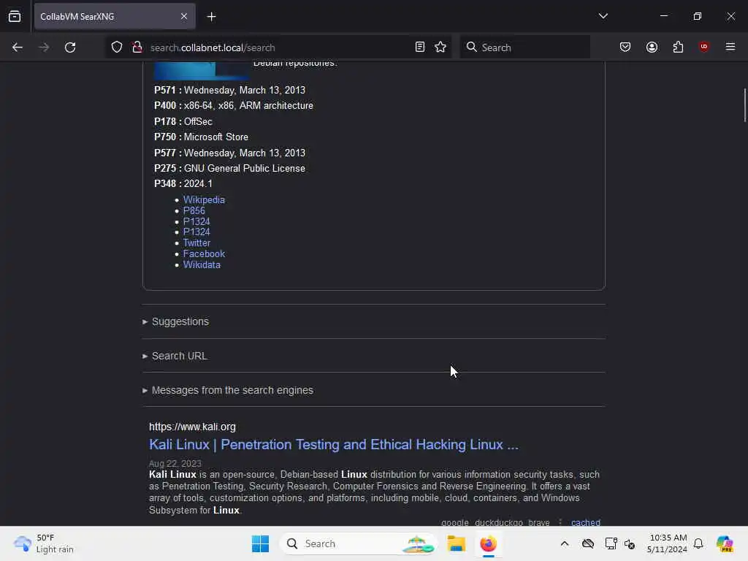Open the Facebook link in the infobox
This screenshot has width=748, height=561.
204,253
